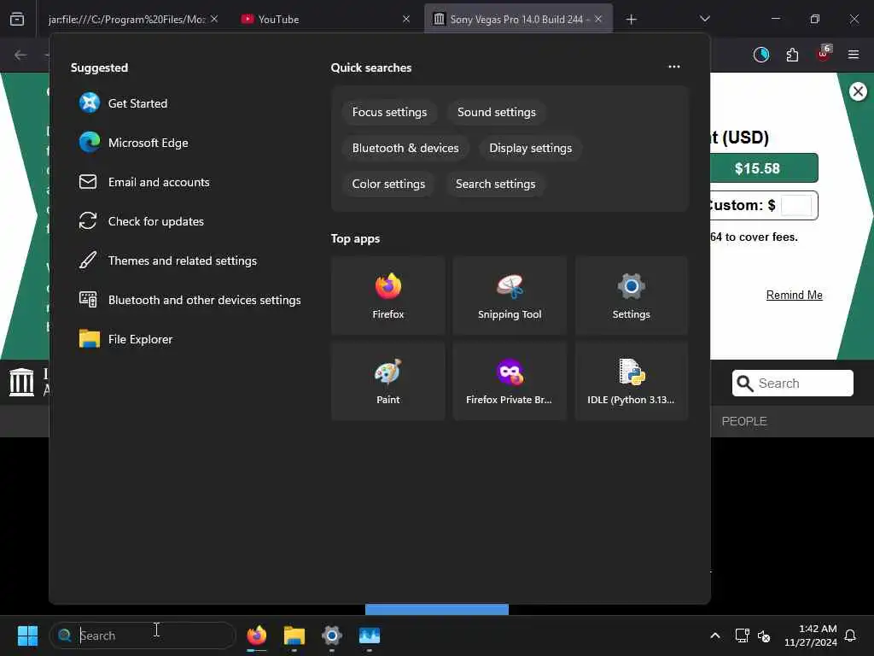This screenshot has height=656, width=874.
Task: Select Display settings quick search
Action: (x=530, y=148)
